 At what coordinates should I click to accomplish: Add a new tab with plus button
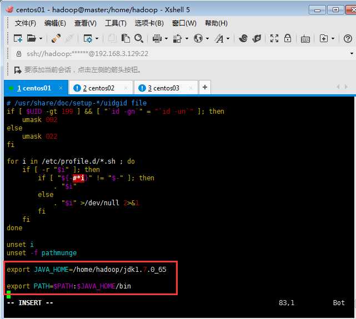(x=205, y=87)
